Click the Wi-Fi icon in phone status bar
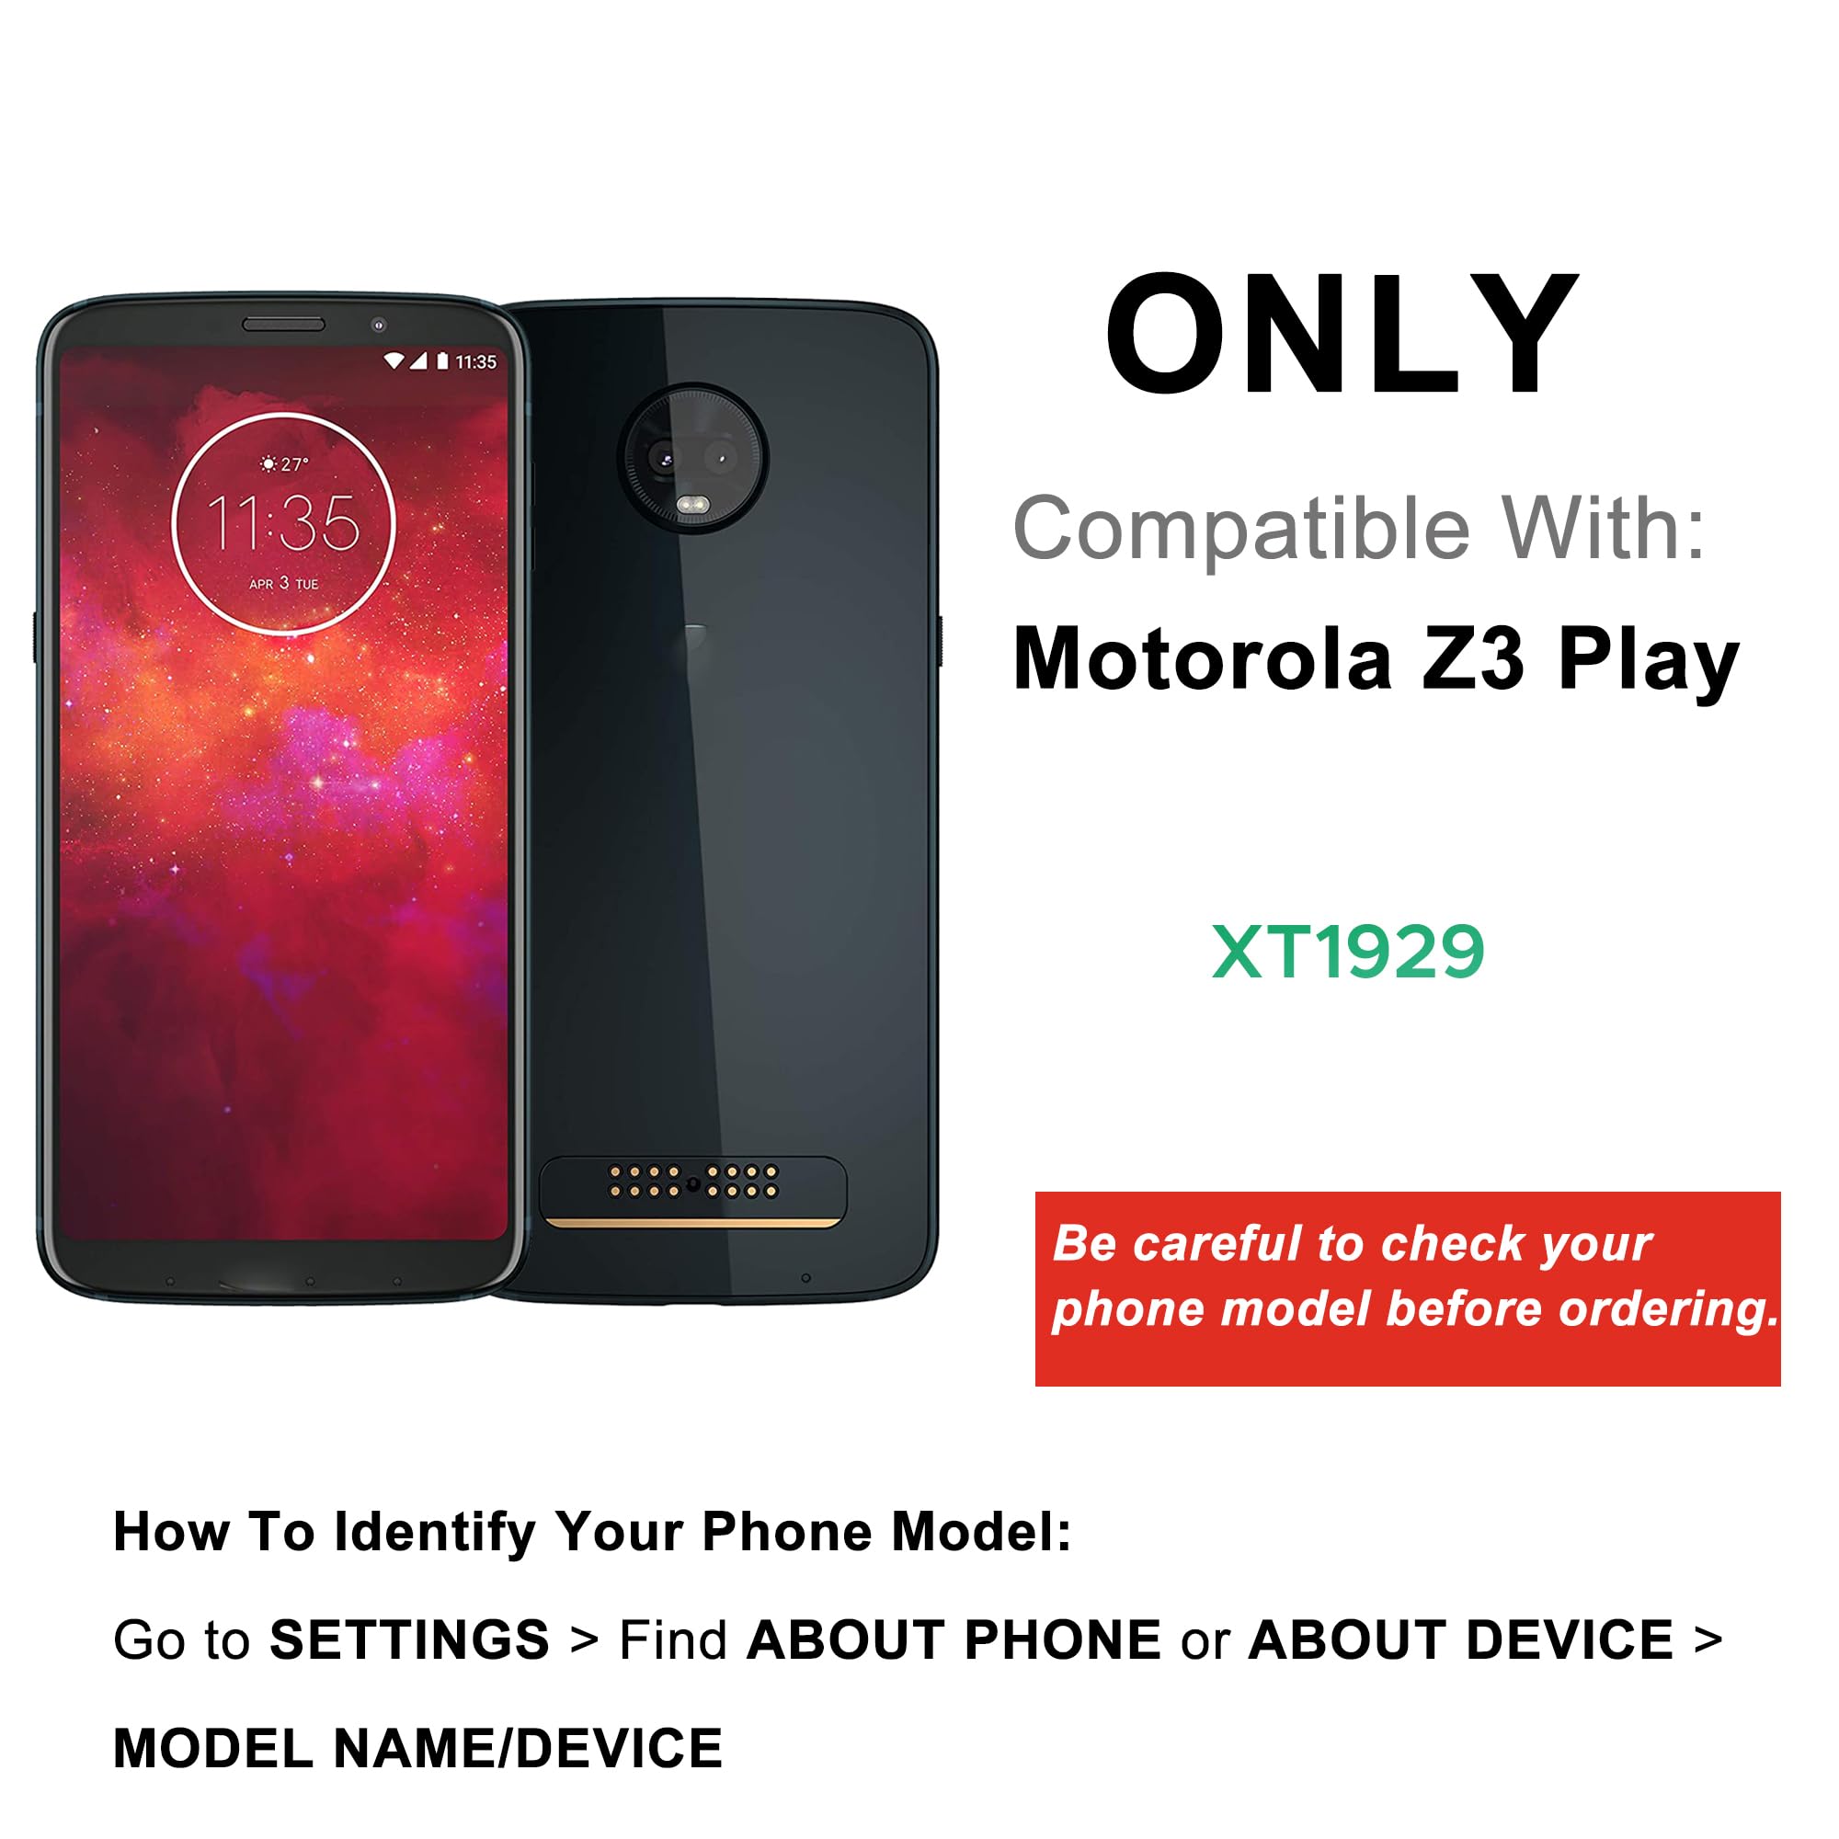 pos(394,360)
